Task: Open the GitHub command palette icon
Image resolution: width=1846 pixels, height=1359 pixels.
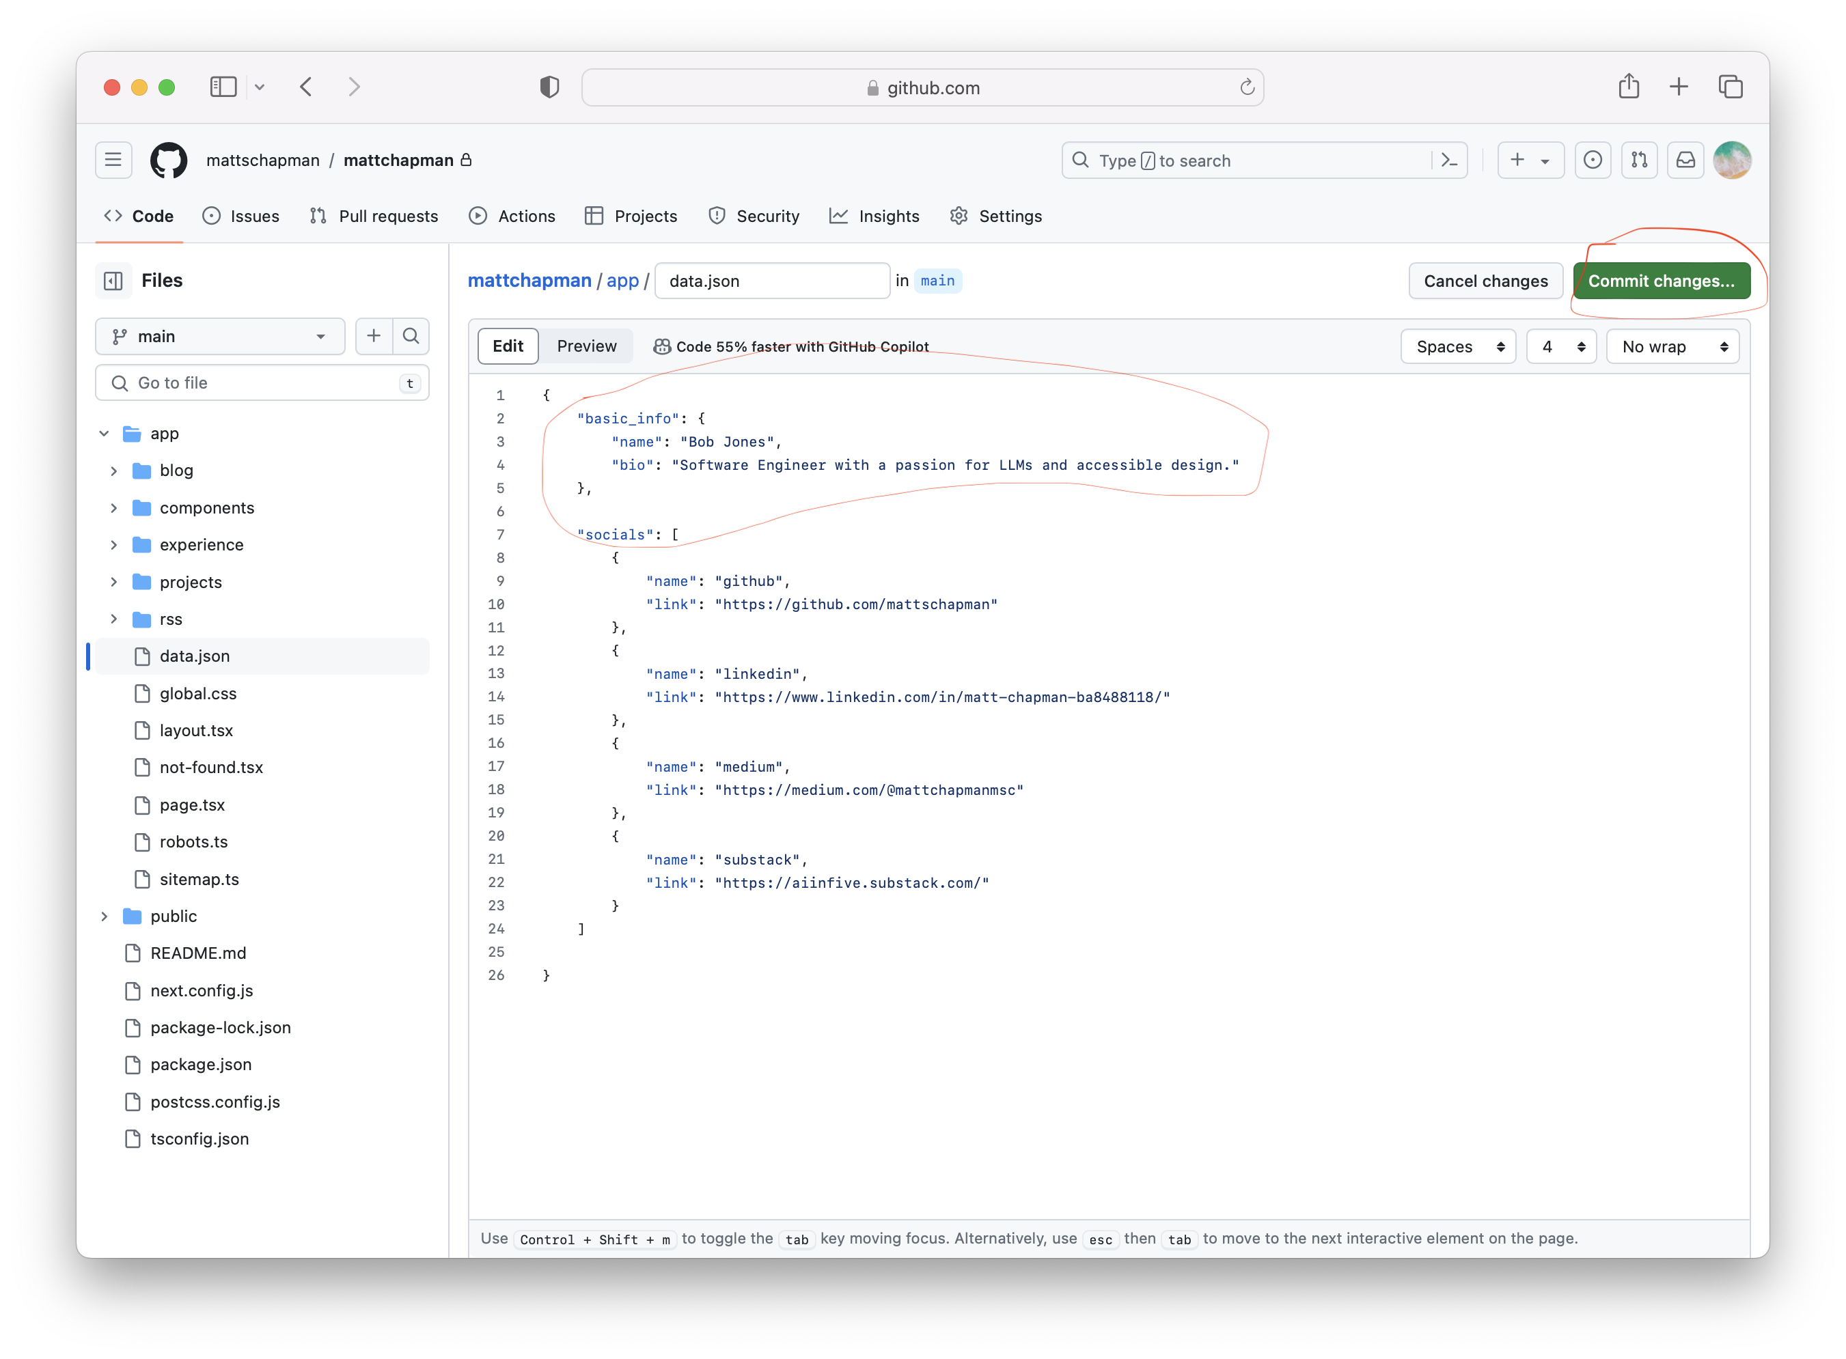Action: click(1449, 160)
